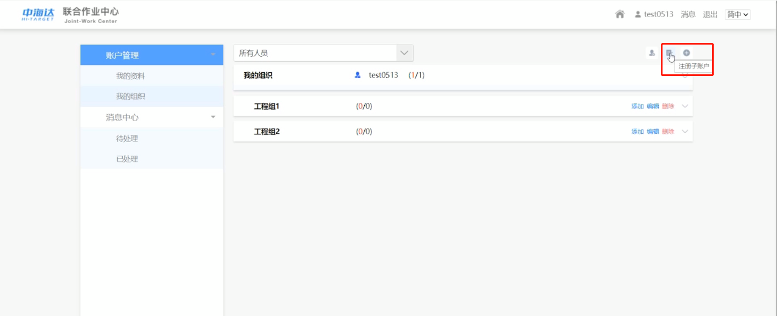
Task: Click the Hi-Target 中海达 logo
Action: pos(39,15)
